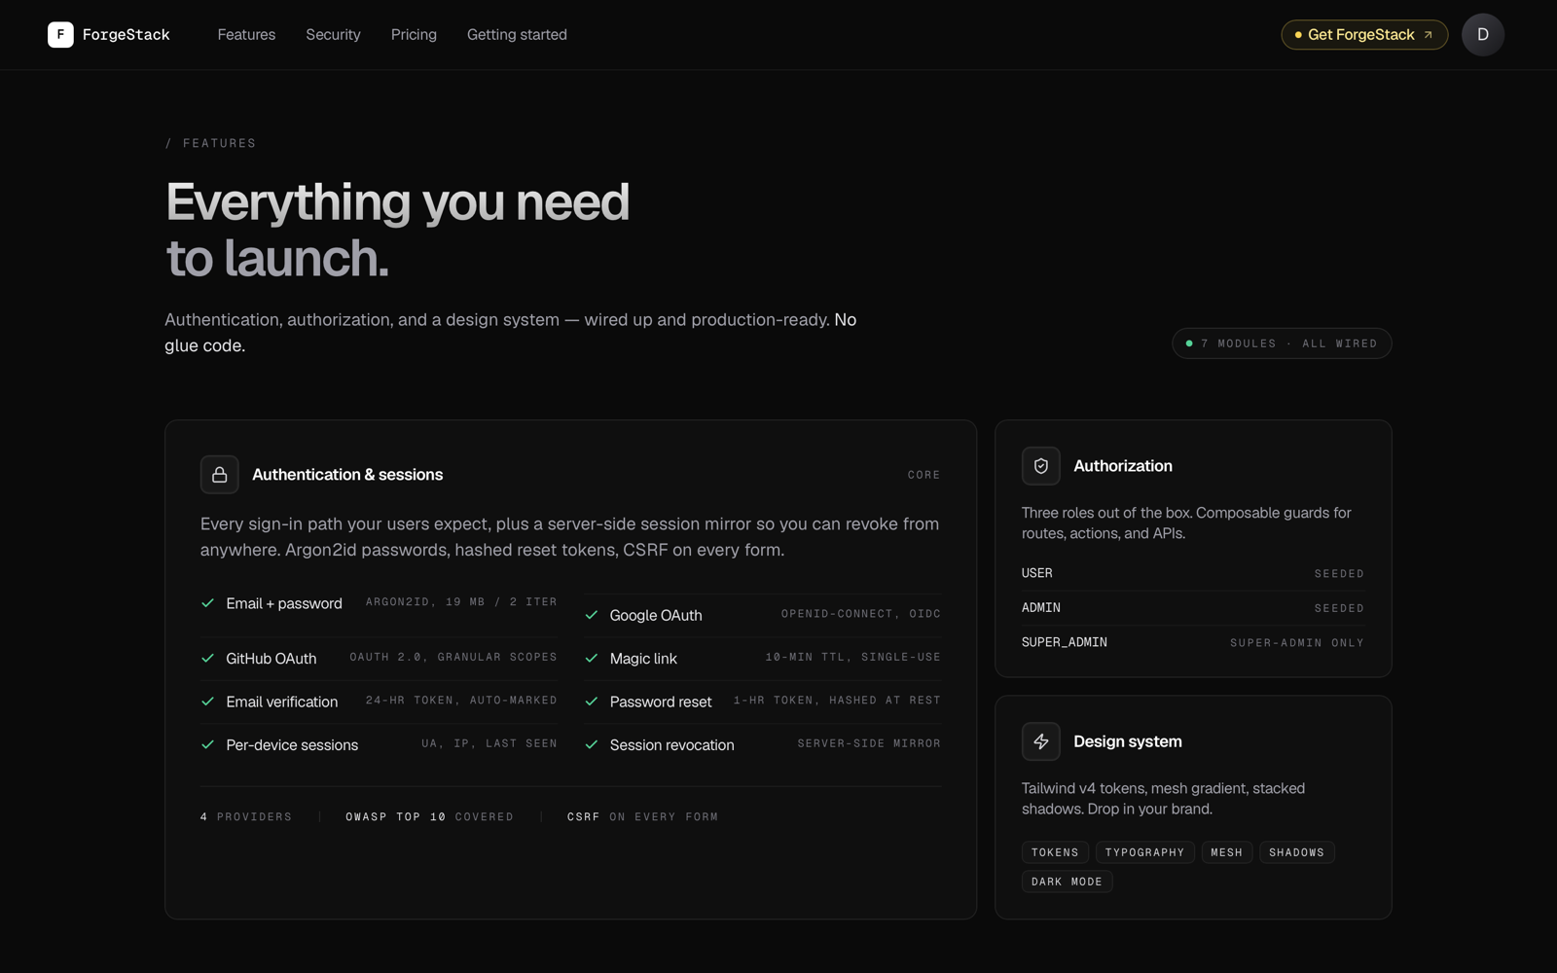Click the checkmark next to Password reset
Image resolution: width=1557 pixels, height=973 pixels.
point(592,702)
